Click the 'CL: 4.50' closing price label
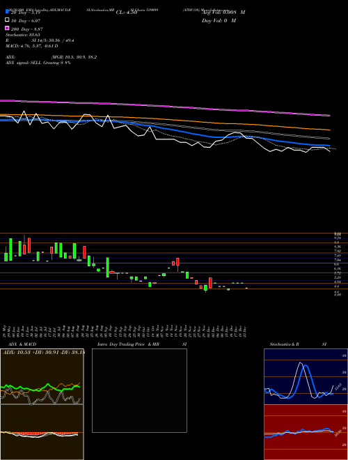This screenshot has height=460, width=348. pos(127,13)
